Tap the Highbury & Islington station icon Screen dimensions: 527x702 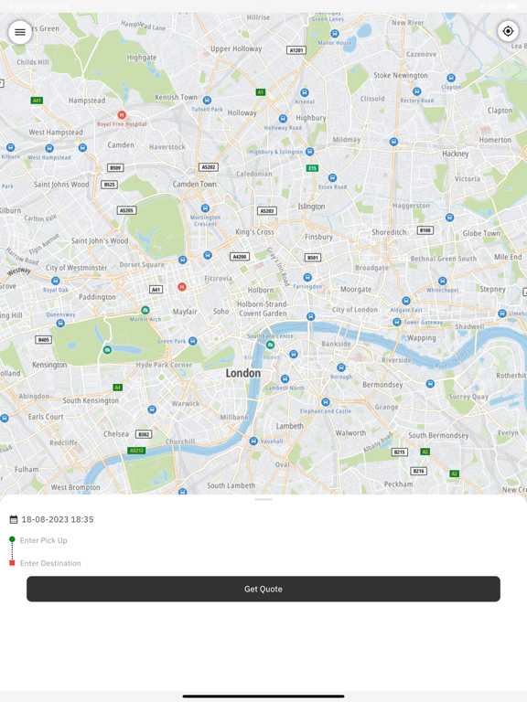(x=309, y=152)
